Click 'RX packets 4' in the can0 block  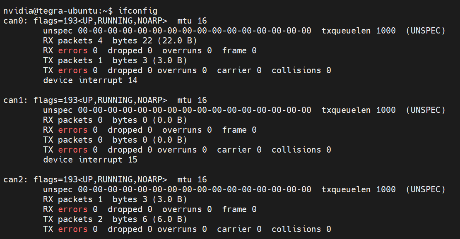(72, 41)
